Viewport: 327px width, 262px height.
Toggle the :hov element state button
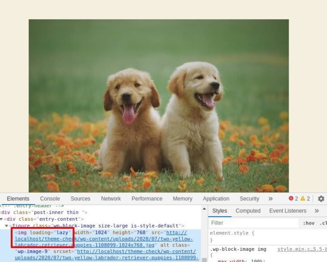[309, 223]
